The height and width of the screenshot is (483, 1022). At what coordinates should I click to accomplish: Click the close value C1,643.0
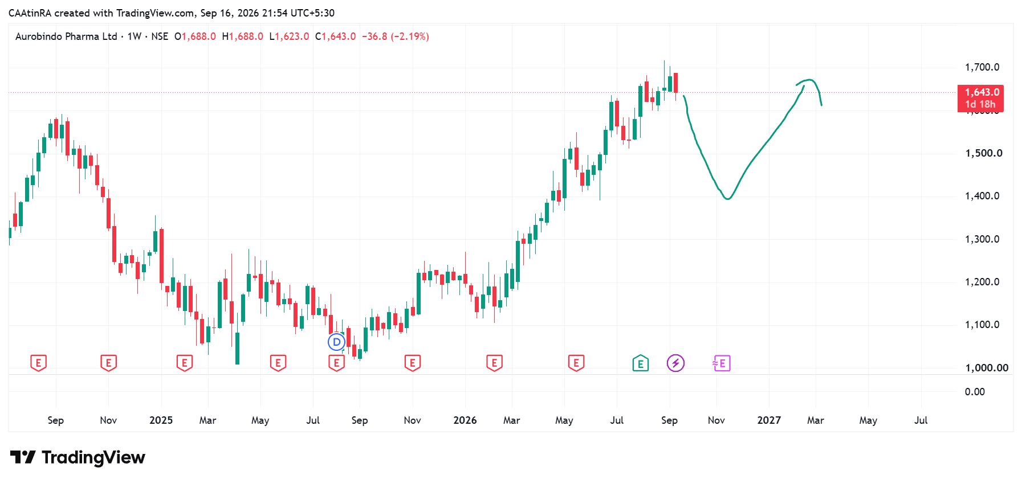tap(335, 36)
